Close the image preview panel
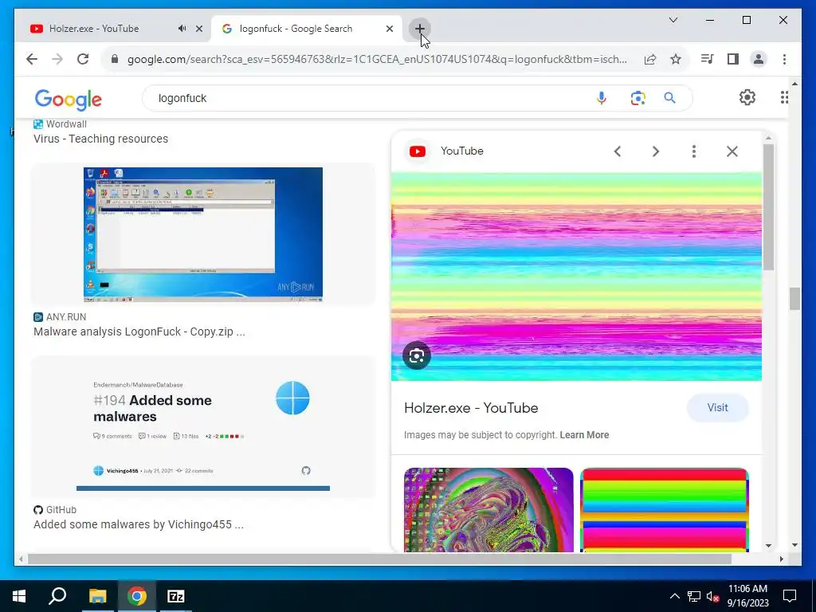This screenshot has width=816, height=612. tap(732, 151)
